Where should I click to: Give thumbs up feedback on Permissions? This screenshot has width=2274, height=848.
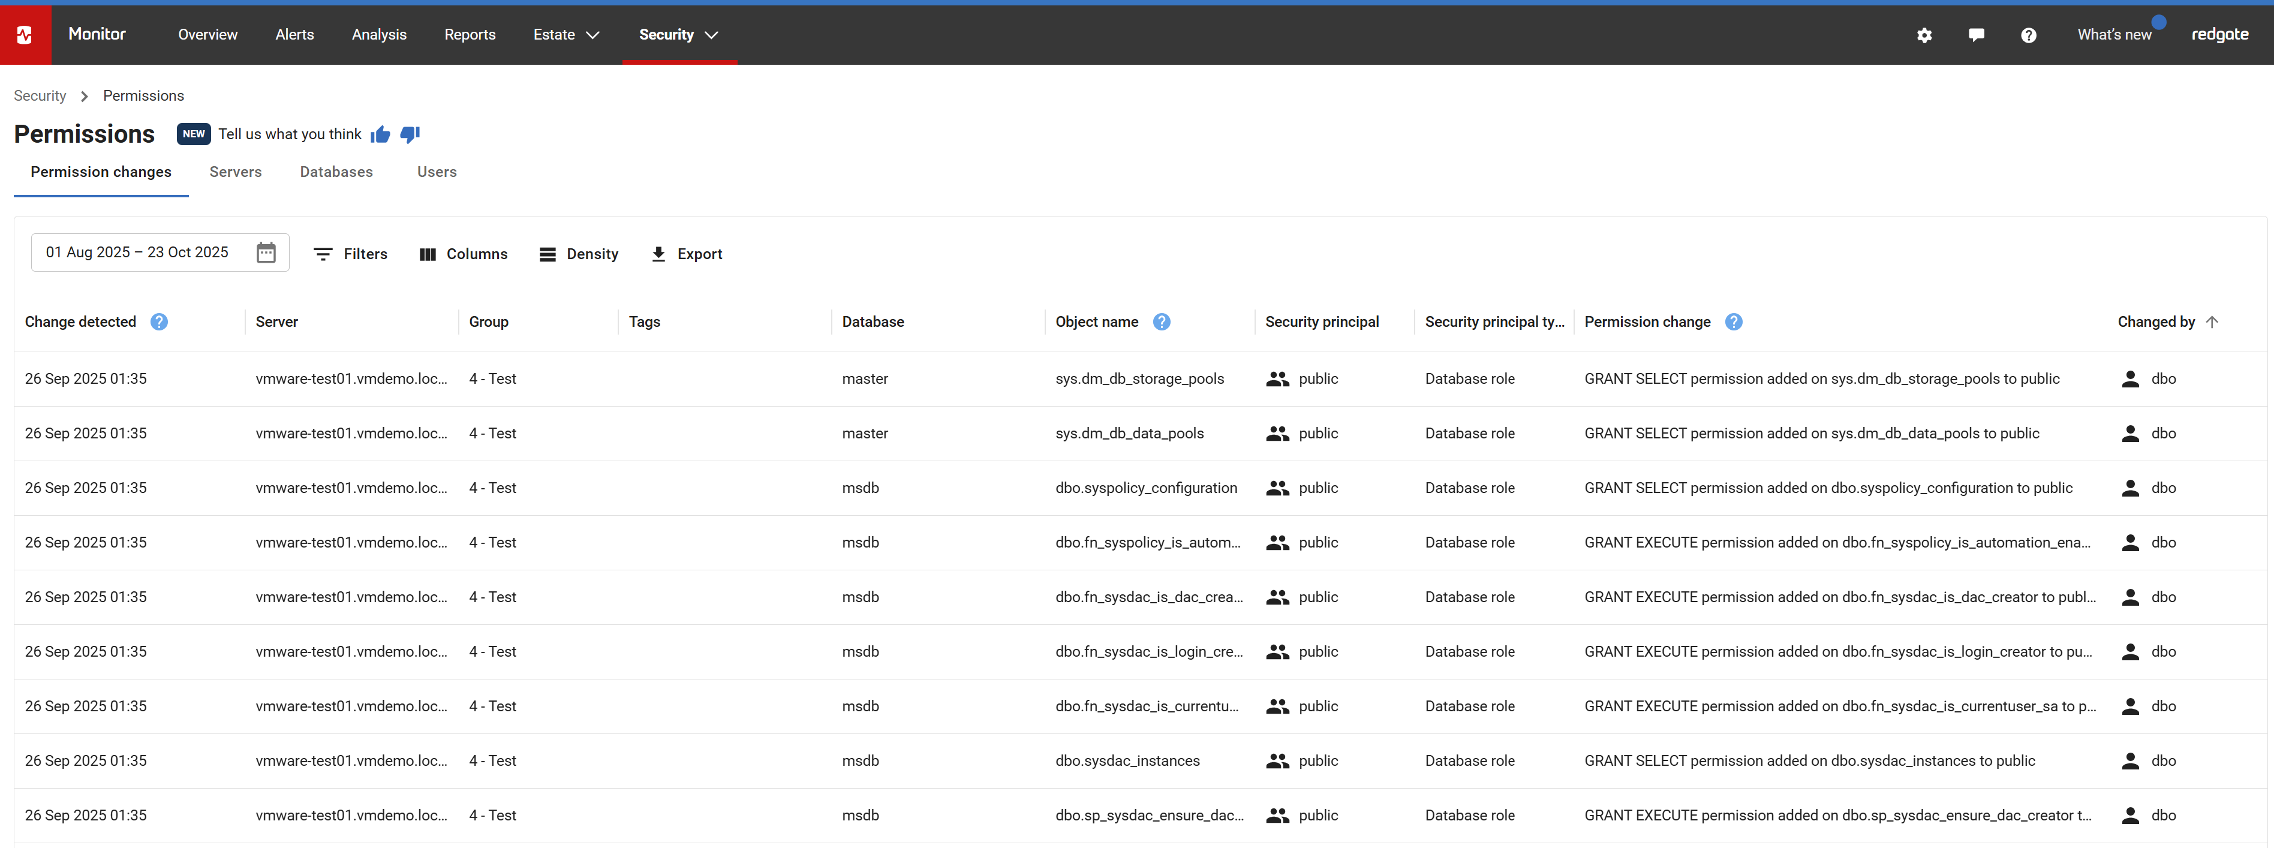(x=380, y=134)
